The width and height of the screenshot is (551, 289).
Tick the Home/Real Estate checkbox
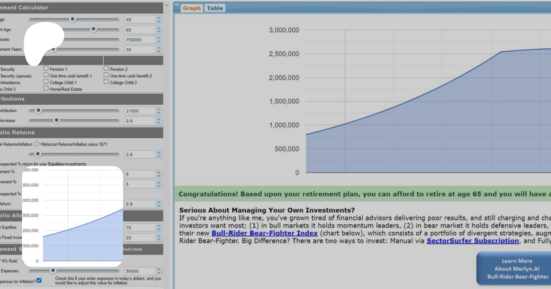coord(46,88)
